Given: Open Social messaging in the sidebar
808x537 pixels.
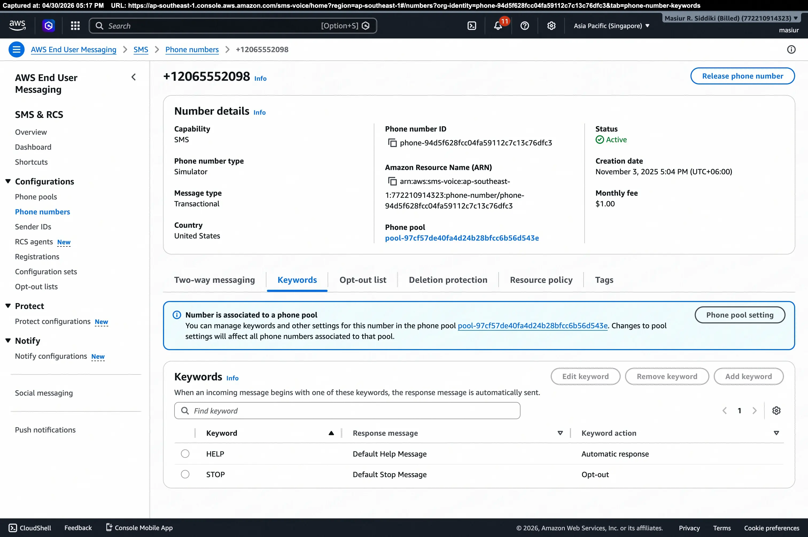Looking at the screenshot, I should (x=44, y=393).
